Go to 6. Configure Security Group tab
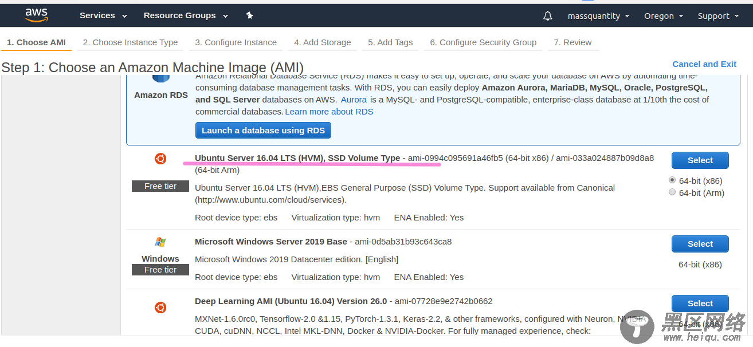 pos(483,42)
